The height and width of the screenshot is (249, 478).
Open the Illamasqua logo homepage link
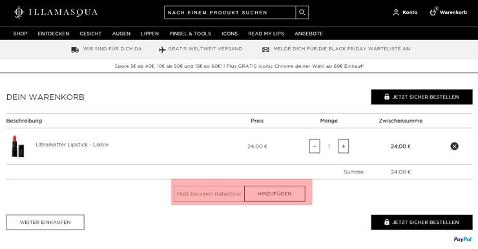point(56,12)
